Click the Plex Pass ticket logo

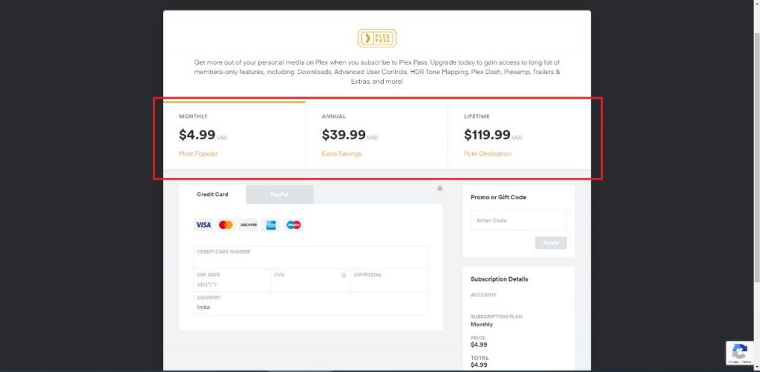click(377, 39)
